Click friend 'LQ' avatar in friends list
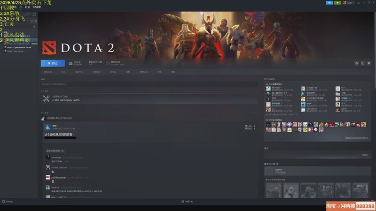Screen dimensions: 376x211 268,110
